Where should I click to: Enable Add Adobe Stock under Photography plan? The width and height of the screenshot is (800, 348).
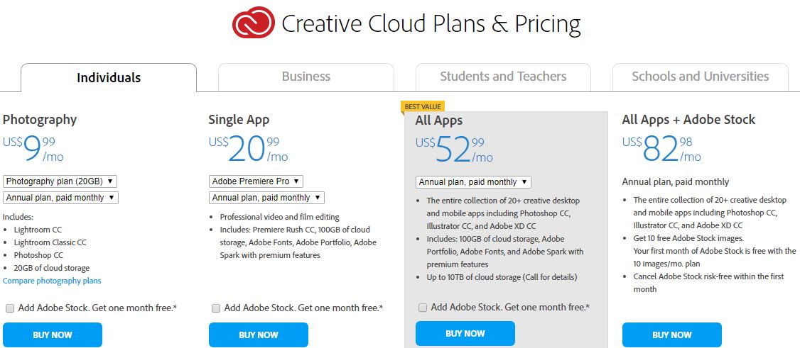10,308
